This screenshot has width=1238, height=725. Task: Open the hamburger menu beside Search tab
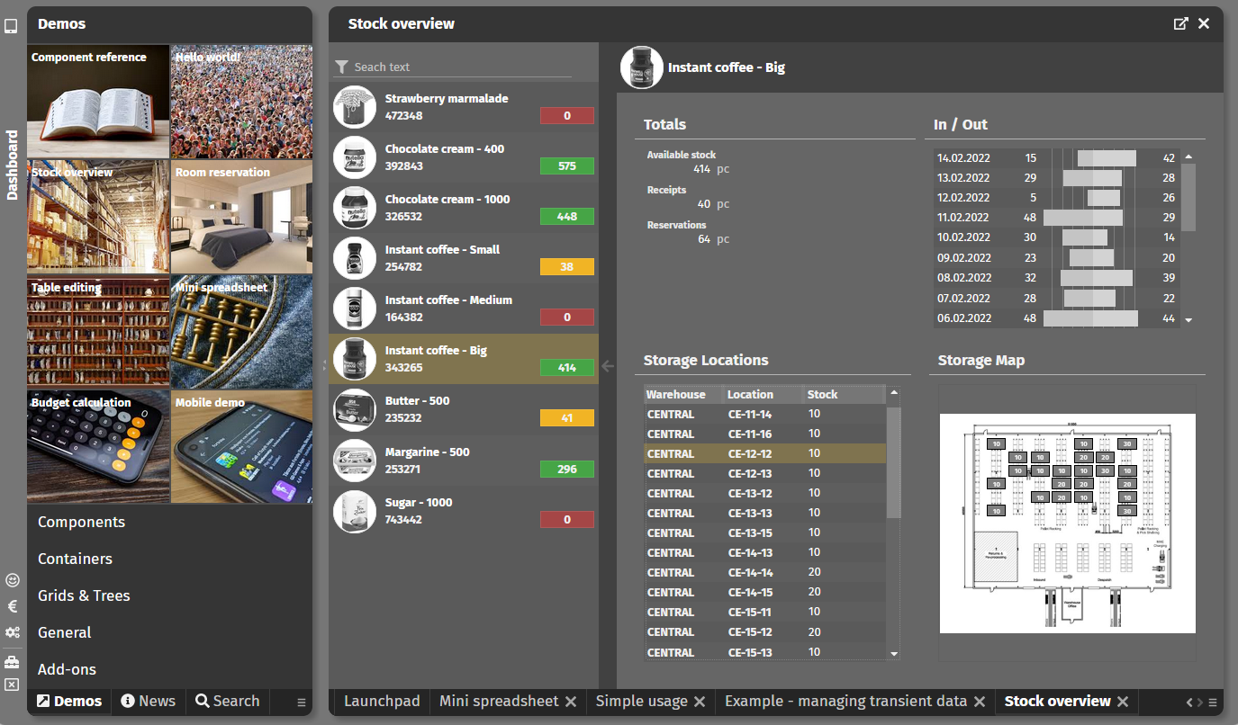click(302, 703)
